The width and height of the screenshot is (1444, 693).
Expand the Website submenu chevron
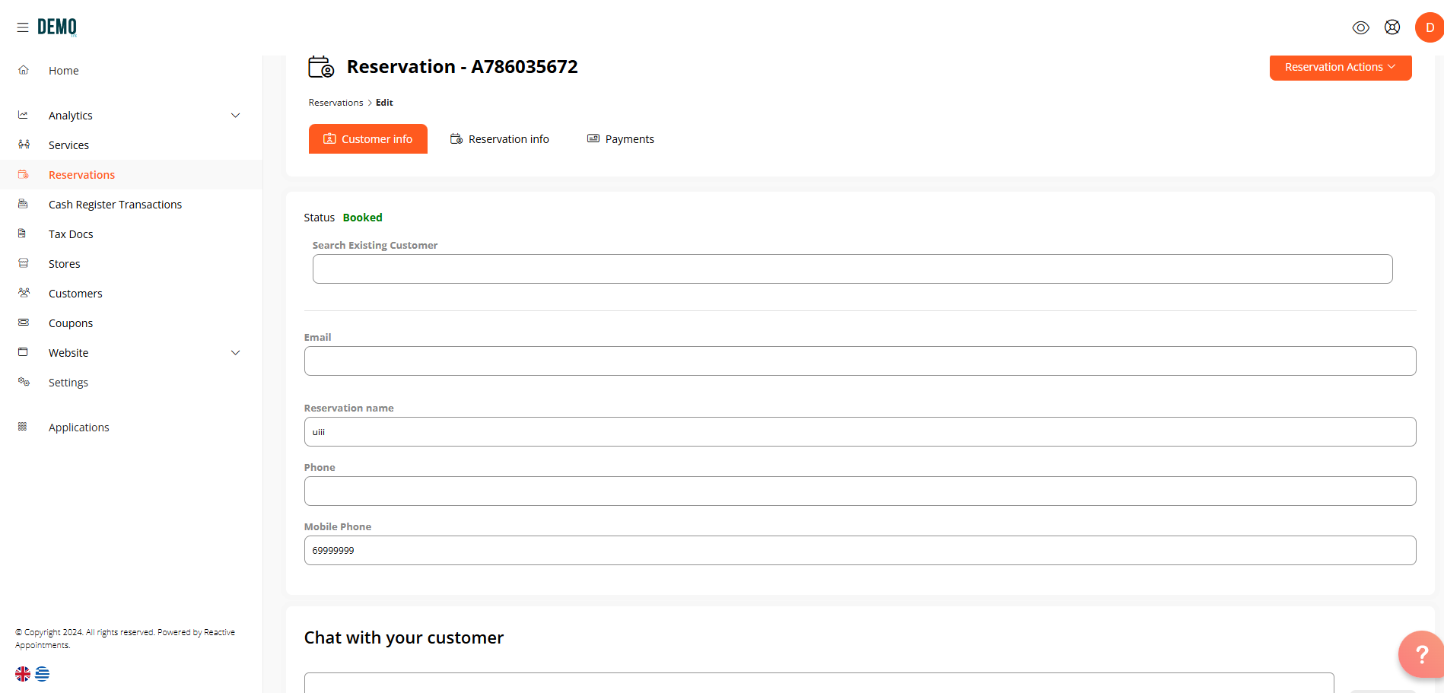click(x=235, y=353)
